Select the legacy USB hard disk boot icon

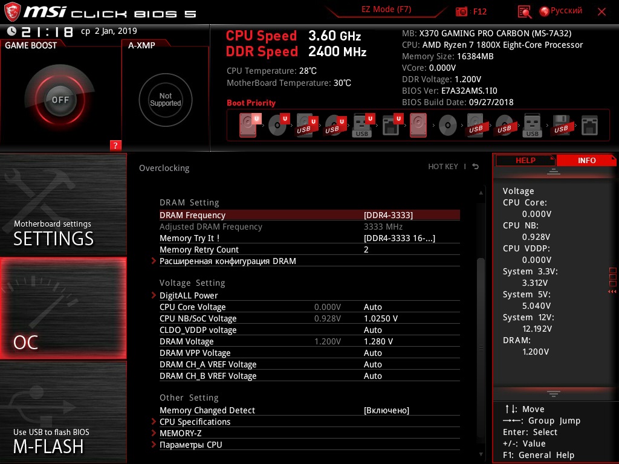(476, 125)
